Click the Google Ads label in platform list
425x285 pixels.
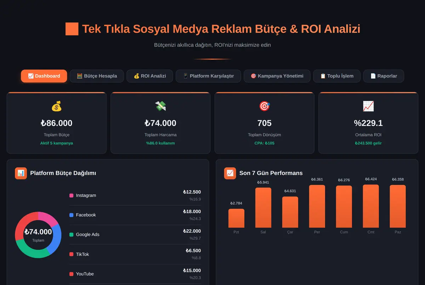(x=88, y=235)
